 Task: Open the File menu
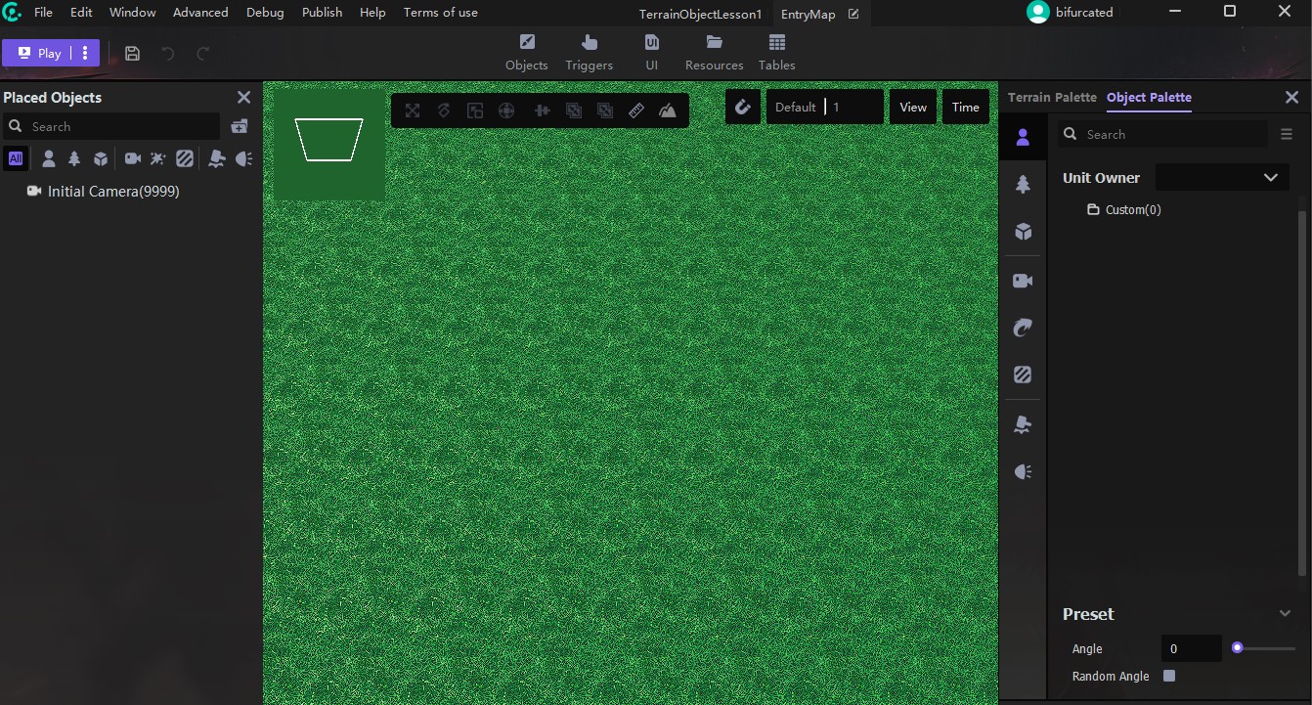tap(43, 13)
